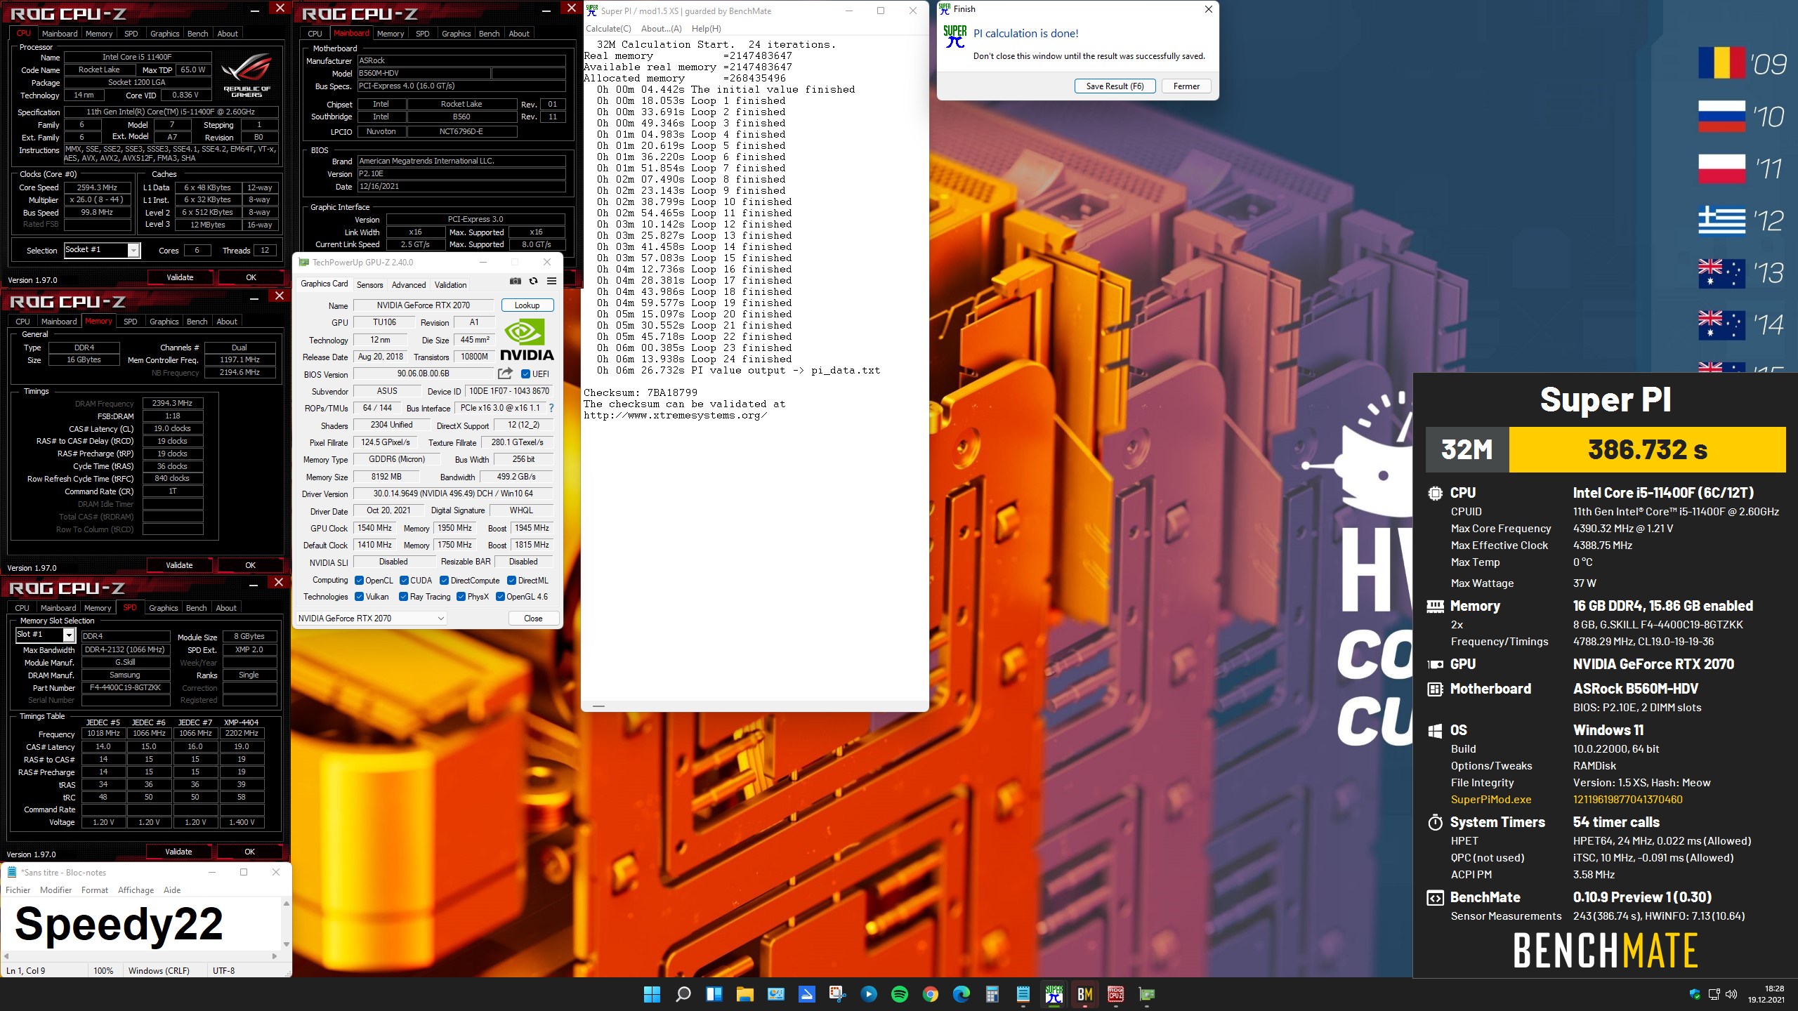This screenshot has width=1798, height=1011.
Task: Toggle the DirectCompute checkbox
Action: 445,581
